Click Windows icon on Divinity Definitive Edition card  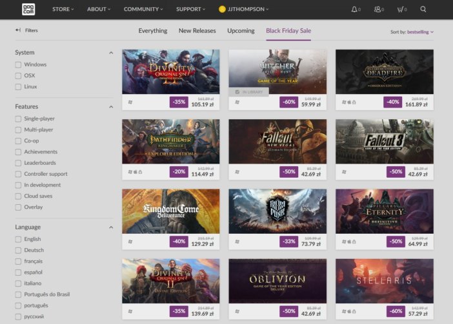coord(130,102)
